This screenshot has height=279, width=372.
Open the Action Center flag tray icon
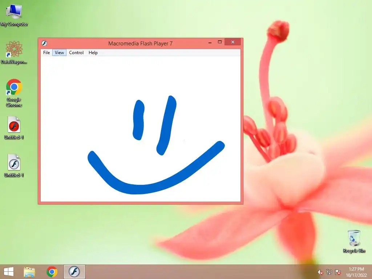point(338,272)
